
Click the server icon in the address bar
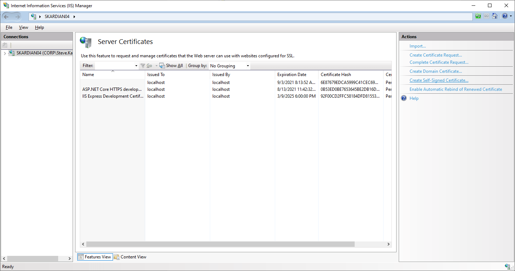[34, 17]
